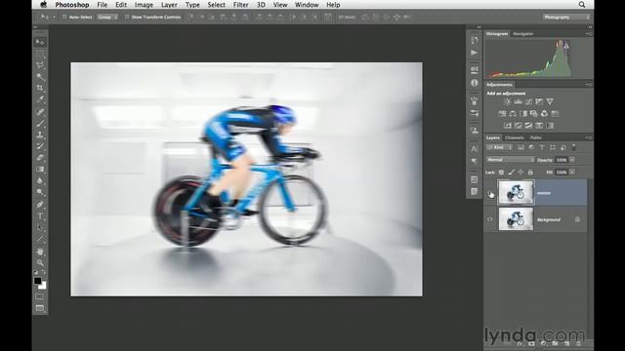This screenshot has width=625, height=351.
Task: Select the Eyedropper tool
Action: pos(40,99)
